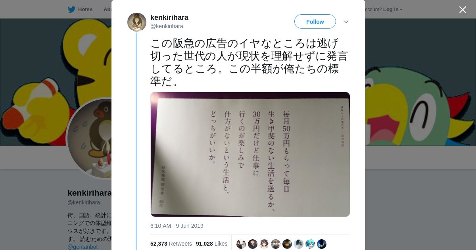This screenshot has height=250, width=476.
Task: Click the Twitter bird Home icon
Action: (71, 10)
